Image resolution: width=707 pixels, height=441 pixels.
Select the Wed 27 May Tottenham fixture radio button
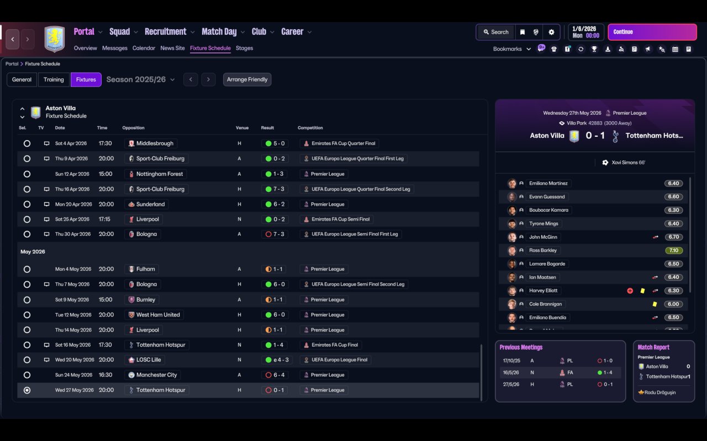(x=27, y=390)
